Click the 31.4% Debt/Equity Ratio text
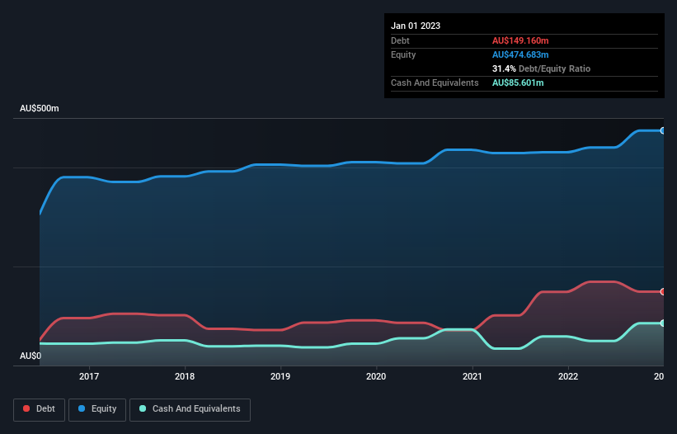 (541, 68)
